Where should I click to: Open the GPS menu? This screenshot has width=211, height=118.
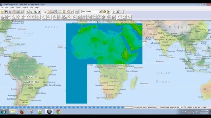click(x=31, y=8)
